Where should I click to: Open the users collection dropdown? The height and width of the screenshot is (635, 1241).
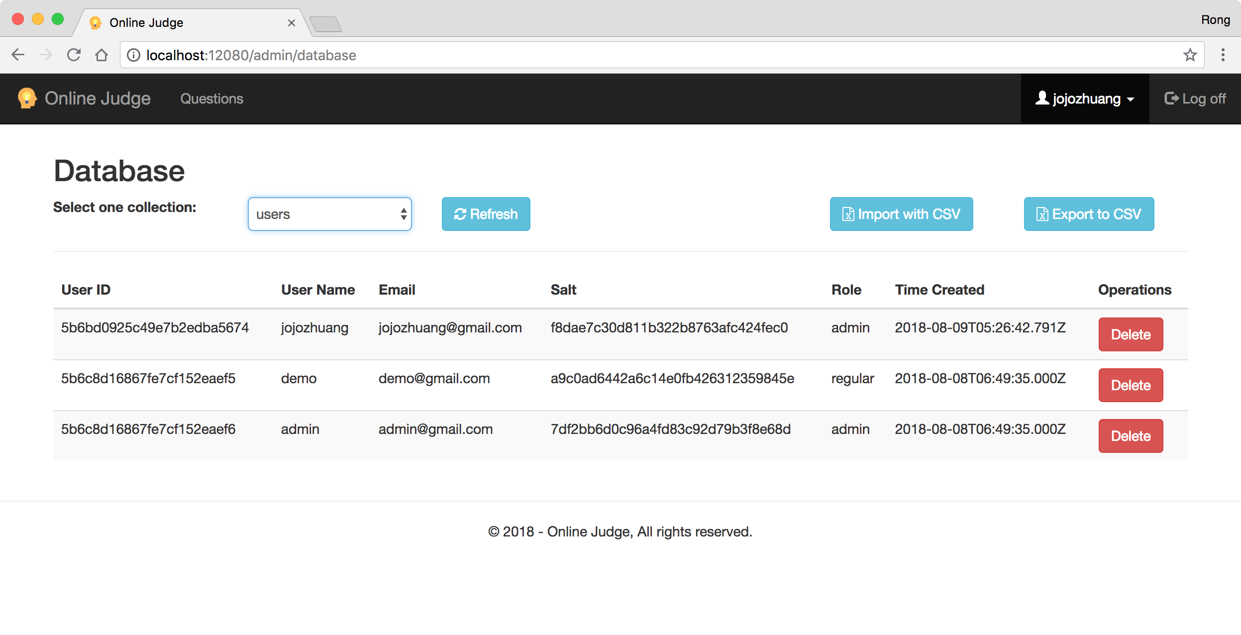pos(330,214)
